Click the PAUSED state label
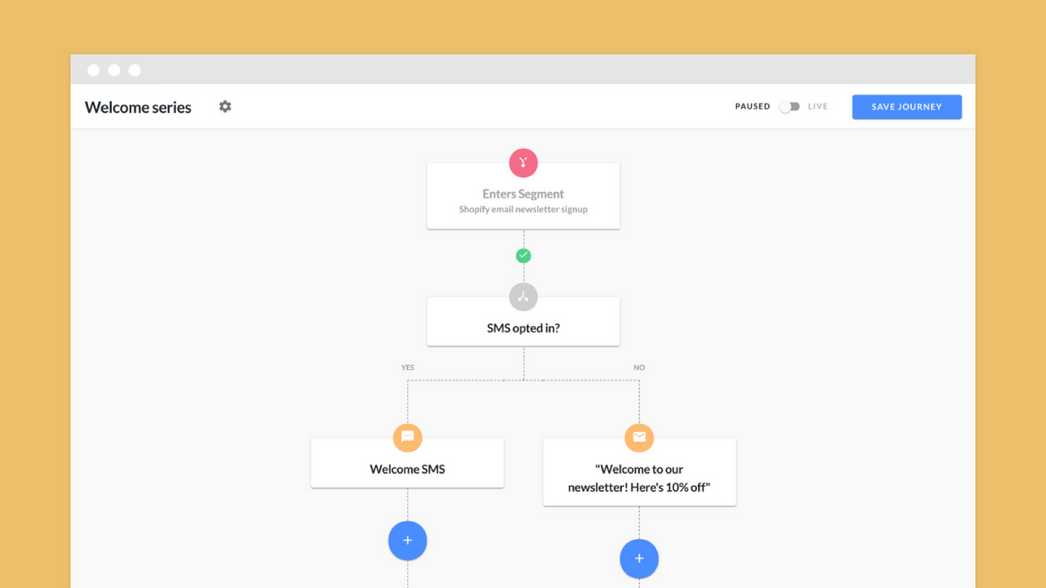Viewport: 1046px width, 588px height. 752,106
